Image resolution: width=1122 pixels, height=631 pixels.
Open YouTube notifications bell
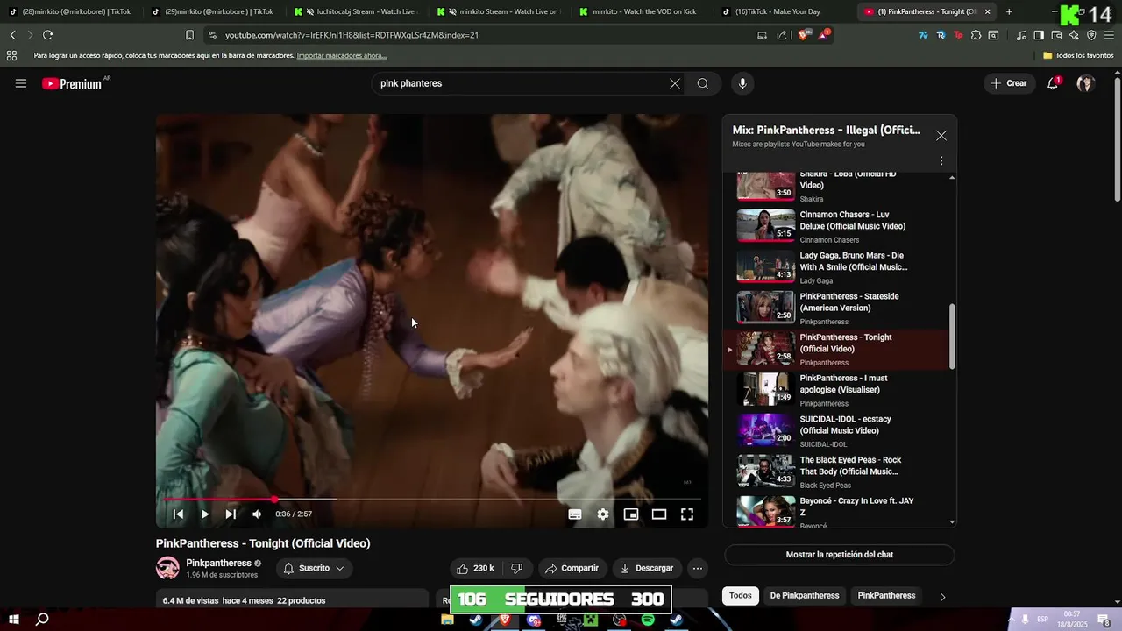click(x=1053, y=83)
